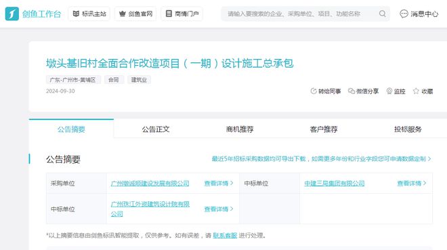Switch to 公告摘要 tab
This screenshot has height=250, width=447.
(x=71, y=129)
